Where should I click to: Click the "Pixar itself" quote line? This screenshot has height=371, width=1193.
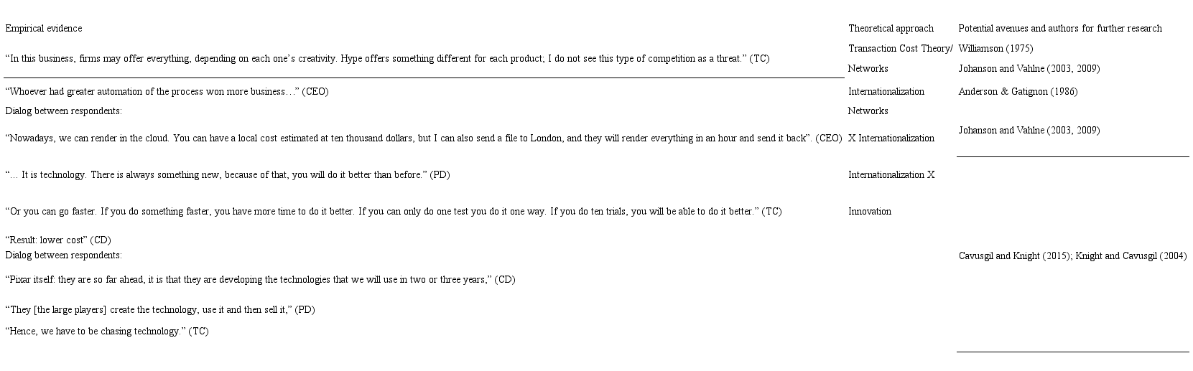(x=260, y=280)
